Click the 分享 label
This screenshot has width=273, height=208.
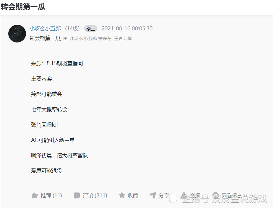point(164,196)
